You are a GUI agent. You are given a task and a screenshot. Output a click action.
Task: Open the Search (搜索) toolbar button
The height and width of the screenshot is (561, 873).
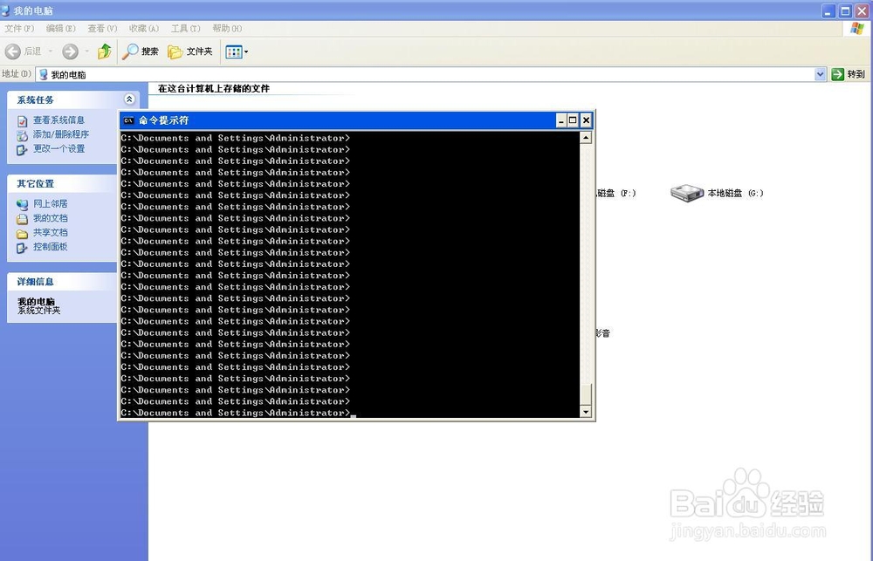[x=141, y=51]
